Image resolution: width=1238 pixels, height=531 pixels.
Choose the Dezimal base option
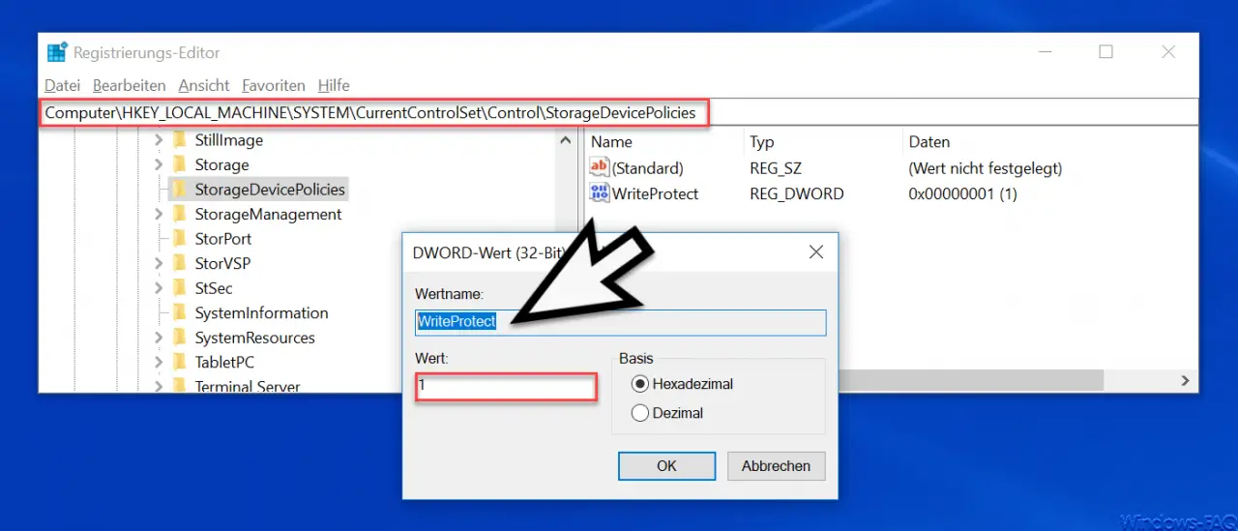pos(639,413)
